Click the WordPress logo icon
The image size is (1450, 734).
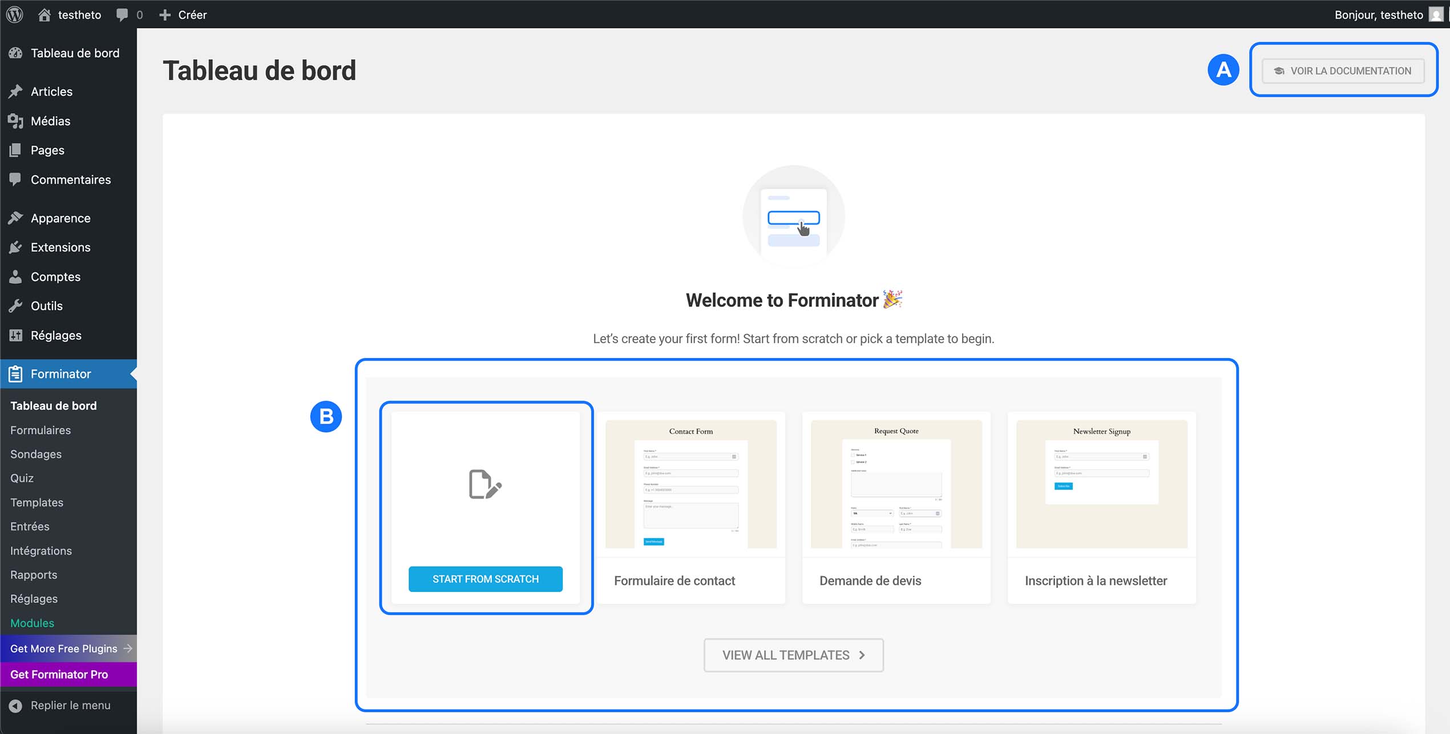pyautogui.click(x=14, y=14)
